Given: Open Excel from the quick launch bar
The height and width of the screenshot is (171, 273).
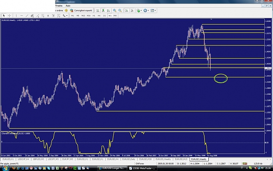Looking at the screenshot, I should pyautogui.click(x=57, y=168).
